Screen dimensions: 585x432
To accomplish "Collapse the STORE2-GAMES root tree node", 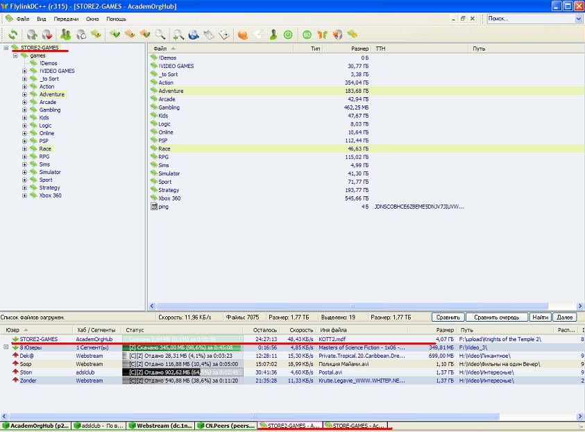I will [x=6, y=48].
